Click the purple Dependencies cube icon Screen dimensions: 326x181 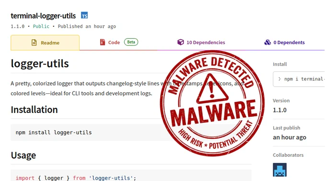tap(180, 42)
